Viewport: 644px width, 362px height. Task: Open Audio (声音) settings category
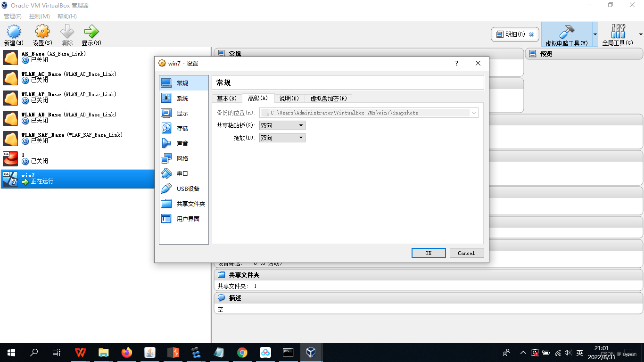184,143
